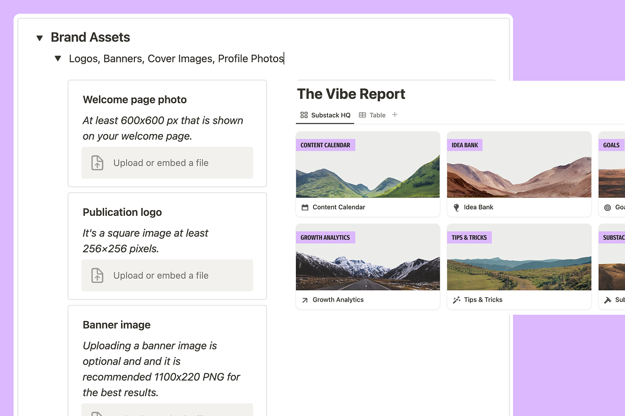Click The Vibe Report page title
The height and width of the screenshot is (416, 625).
[x=351, y=94]
